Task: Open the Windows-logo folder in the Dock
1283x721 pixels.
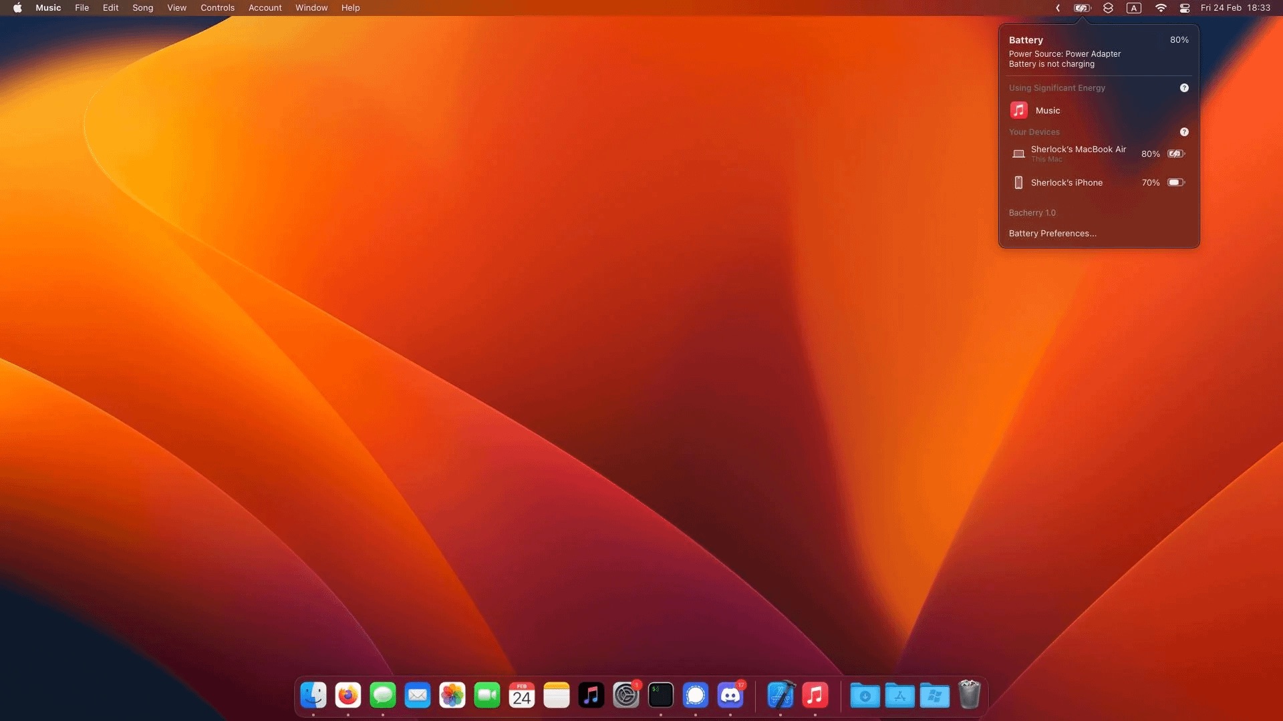Action: [934, 696]
